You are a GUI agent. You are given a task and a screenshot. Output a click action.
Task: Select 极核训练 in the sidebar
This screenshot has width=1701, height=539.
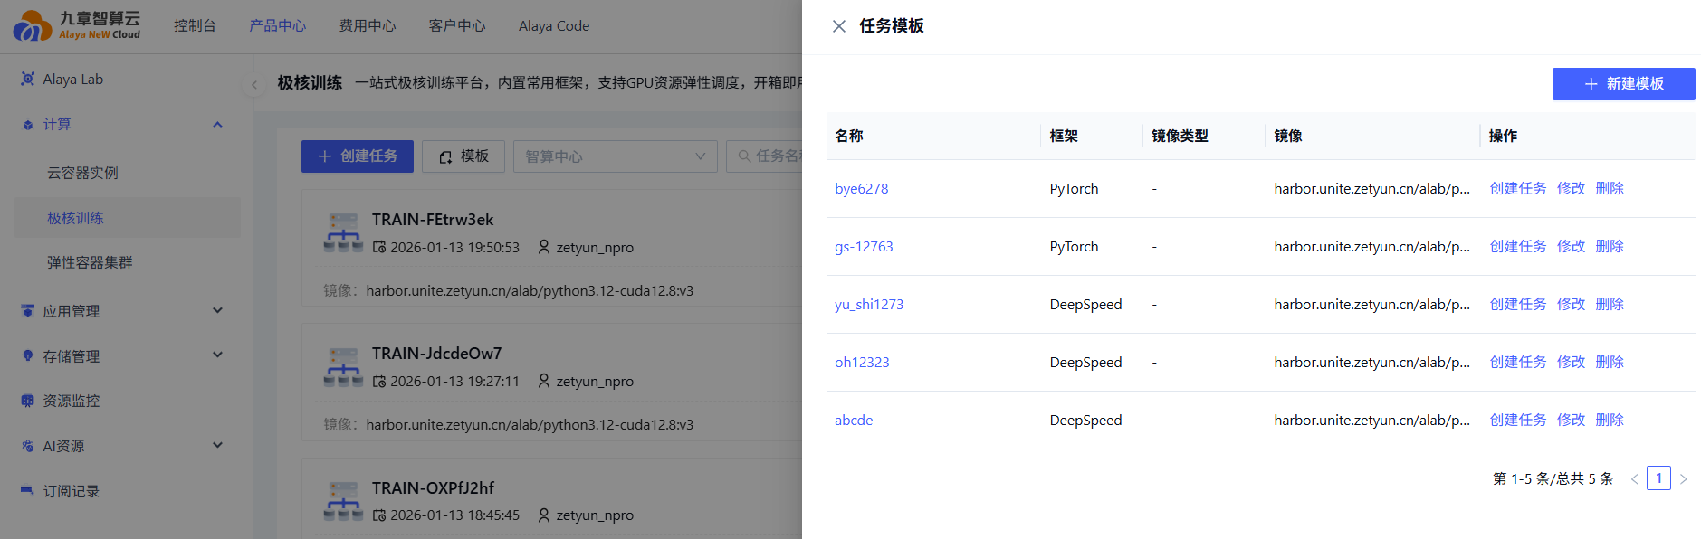coord(128,218)
